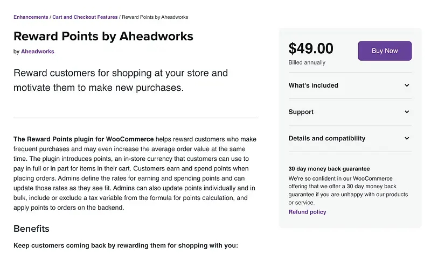The image size is (431, 257).
Task: Click the Details and compatibility chevron arrow
Action: (x=407, y=138)
